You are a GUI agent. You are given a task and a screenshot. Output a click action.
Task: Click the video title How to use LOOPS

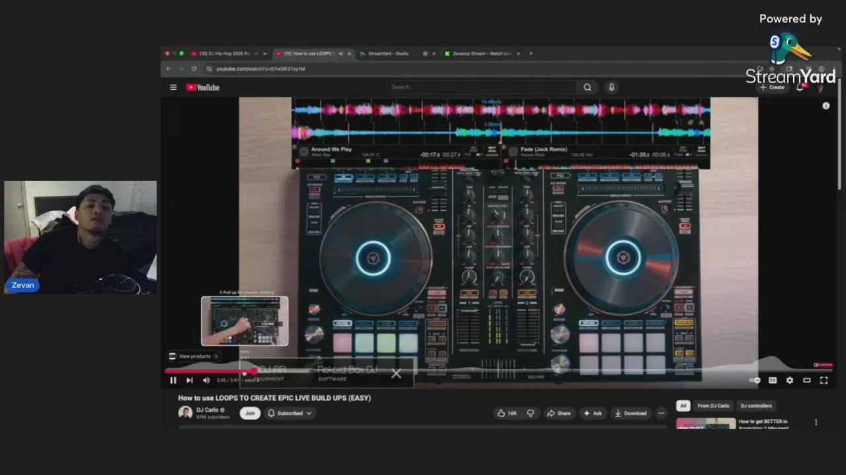(x=274, y=398)
